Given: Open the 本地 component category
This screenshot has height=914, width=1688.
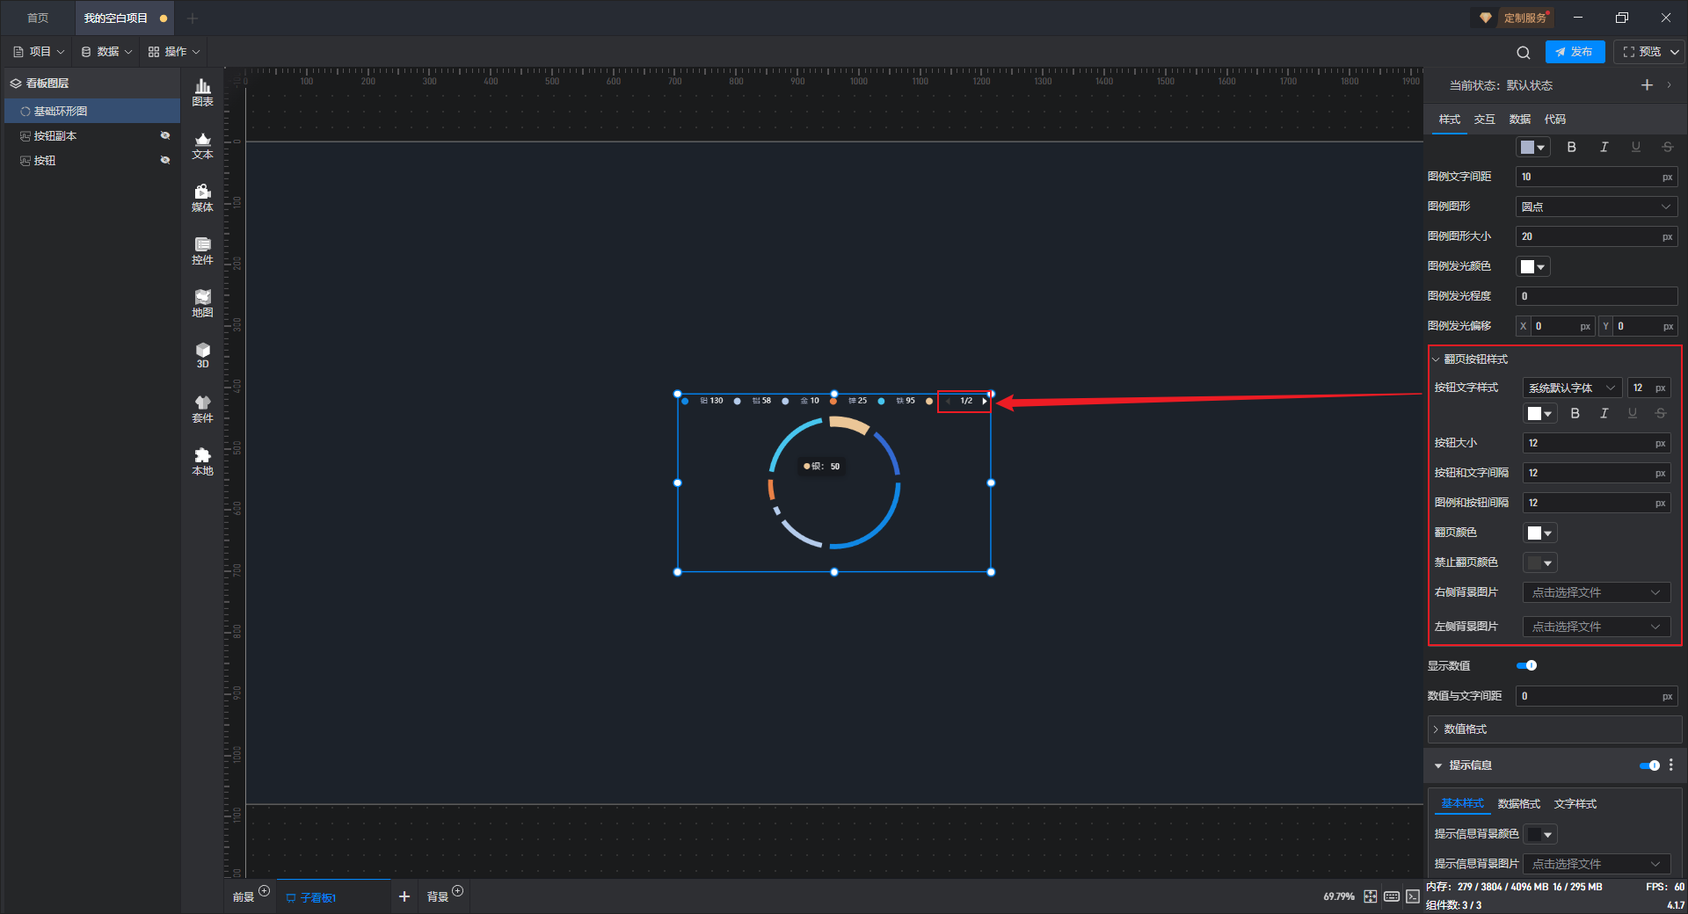Looking at the screenshot, I should (x=202, y=461).
